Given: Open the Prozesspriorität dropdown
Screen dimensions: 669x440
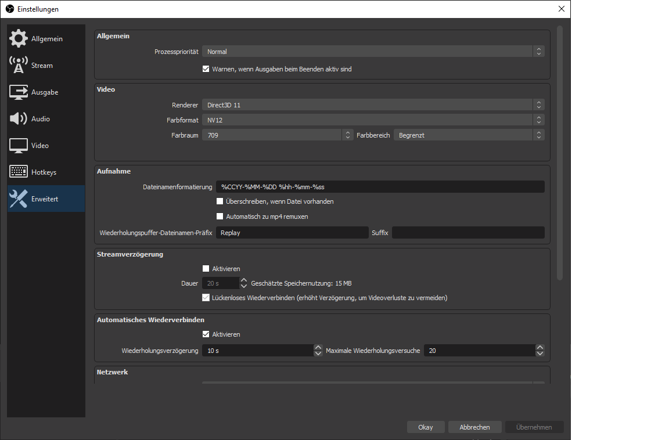Looking at the screenshot, I should coord(373,52).
